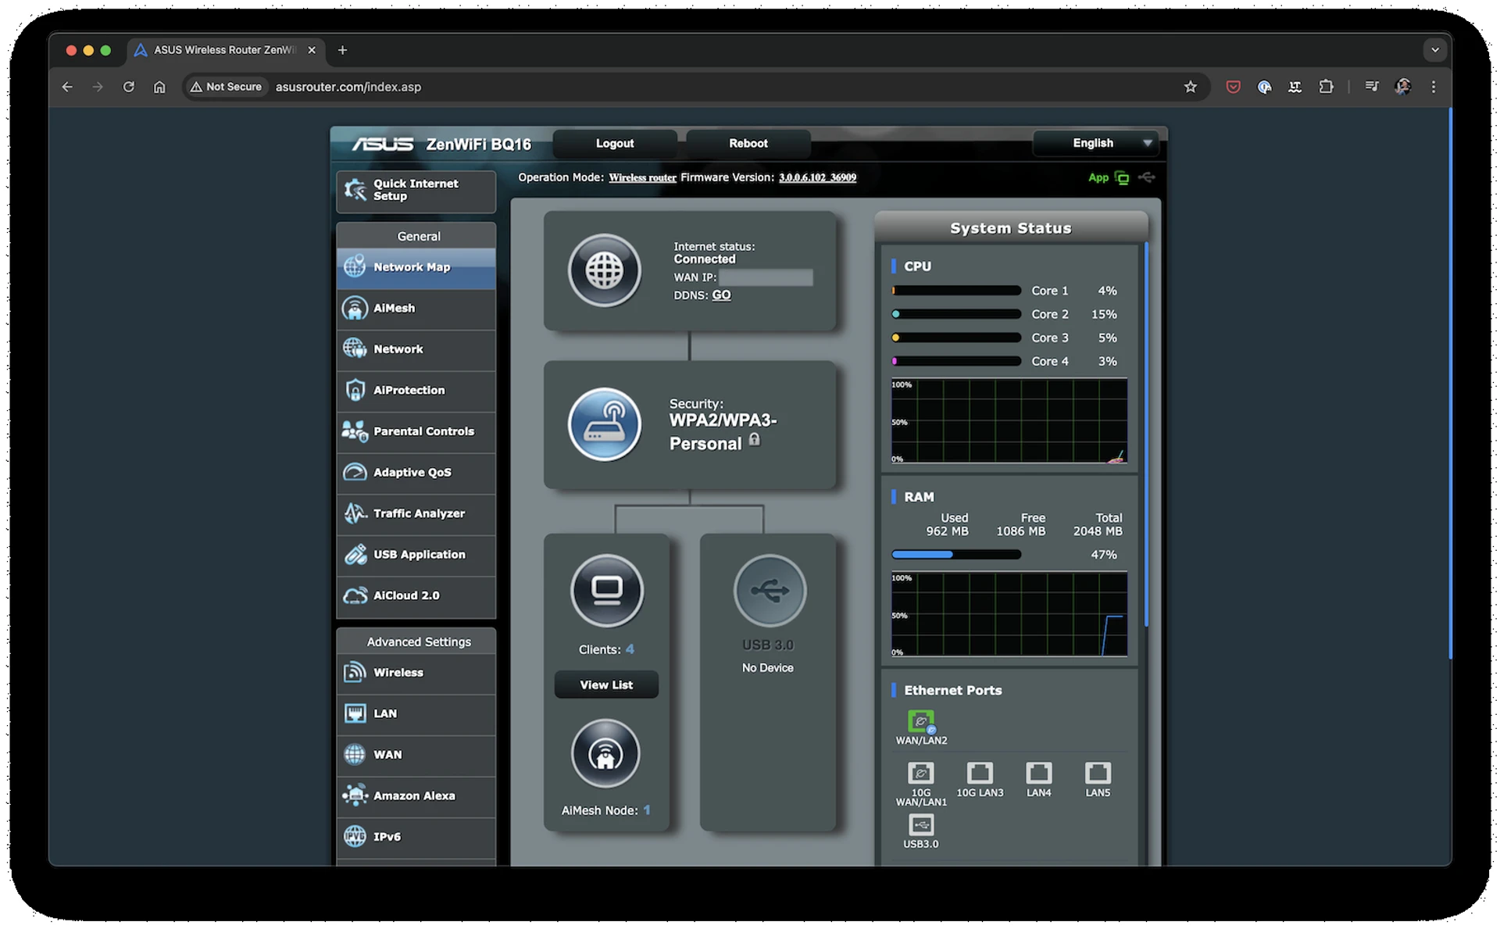Image resolution: width=1500 pixels, height=929 pixels.
Task: Click the 10G WAN/LAN1 port icon
Action: [x=921, y=774]
